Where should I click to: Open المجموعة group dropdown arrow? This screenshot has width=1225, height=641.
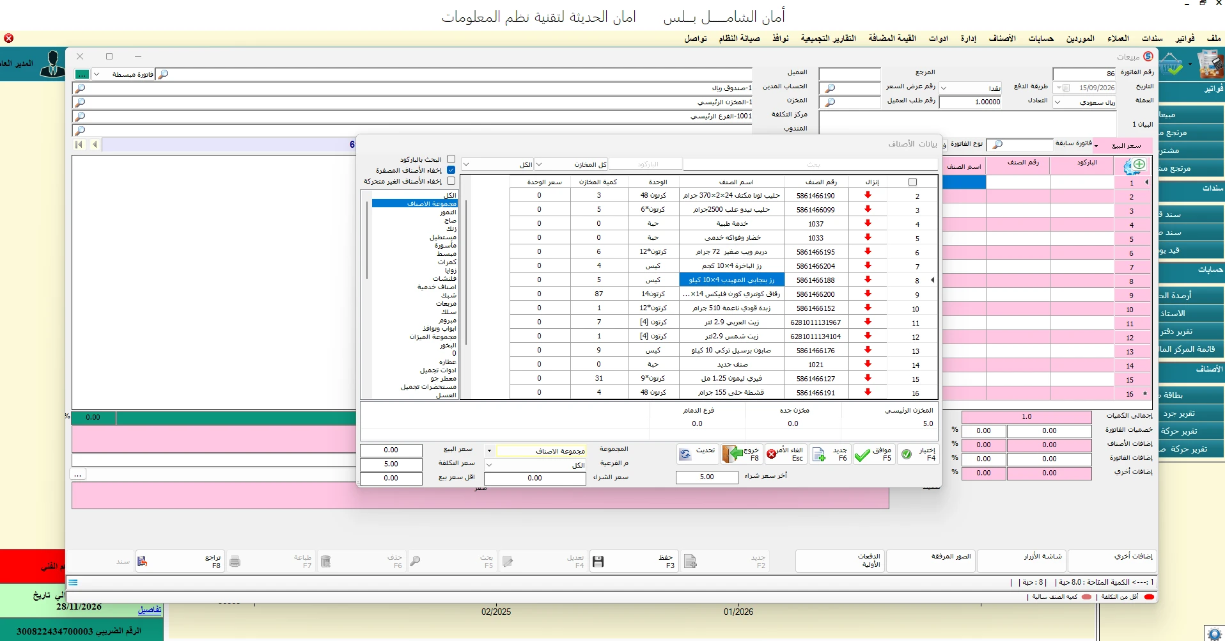click(x=489, y=451)
